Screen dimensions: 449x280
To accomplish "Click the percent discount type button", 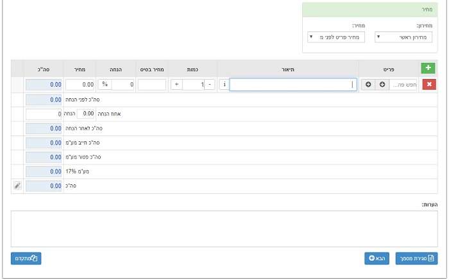I will pos(105,84).
